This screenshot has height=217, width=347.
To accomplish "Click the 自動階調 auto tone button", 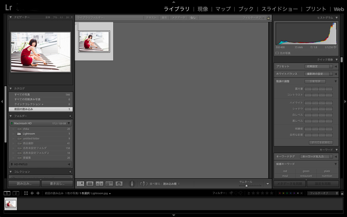I will tap(315, 81).
